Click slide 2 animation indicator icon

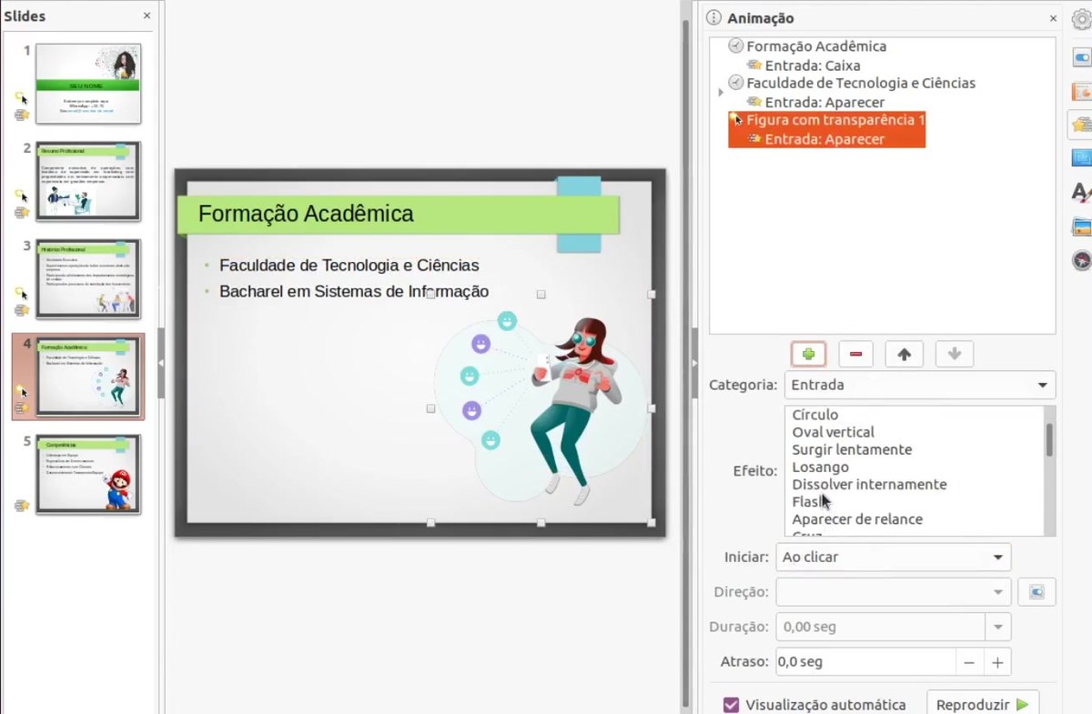point(21,212)
